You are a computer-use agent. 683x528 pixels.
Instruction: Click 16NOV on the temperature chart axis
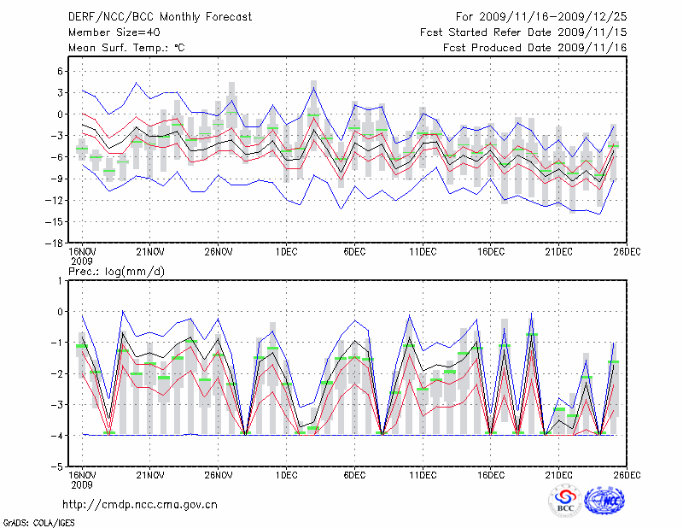pos(81,252)
